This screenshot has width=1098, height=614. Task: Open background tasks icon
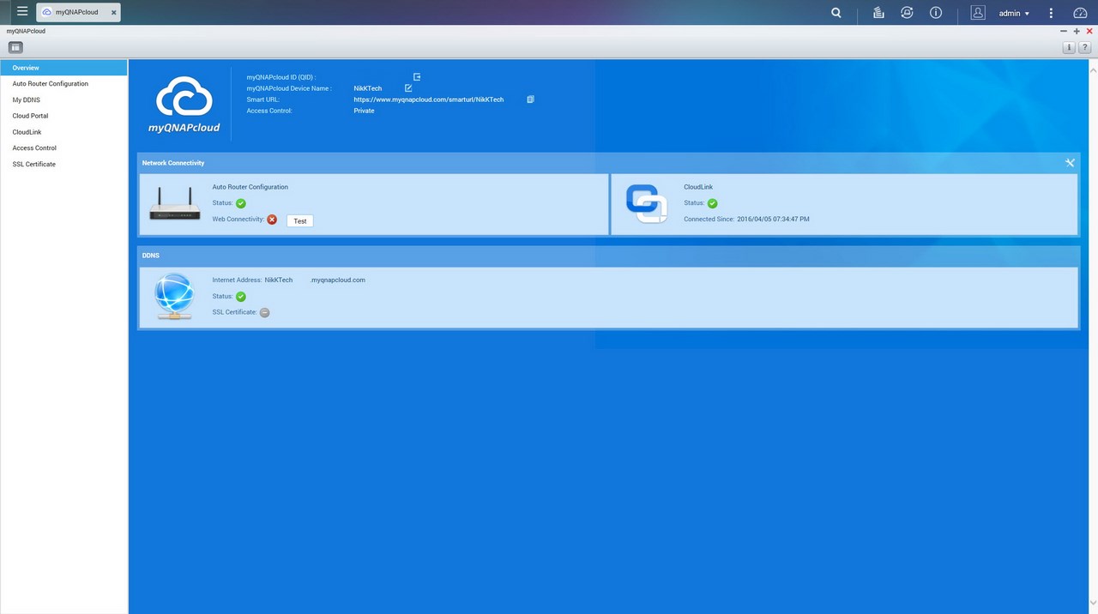(878, 13)
